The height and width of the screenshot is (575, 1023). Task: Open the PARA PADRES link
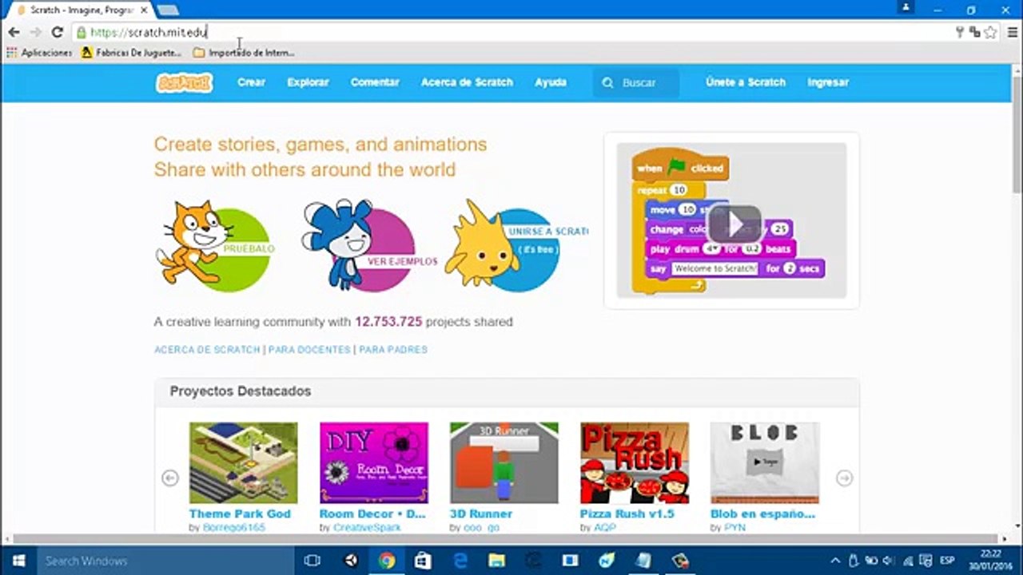(x=393, y=350)
